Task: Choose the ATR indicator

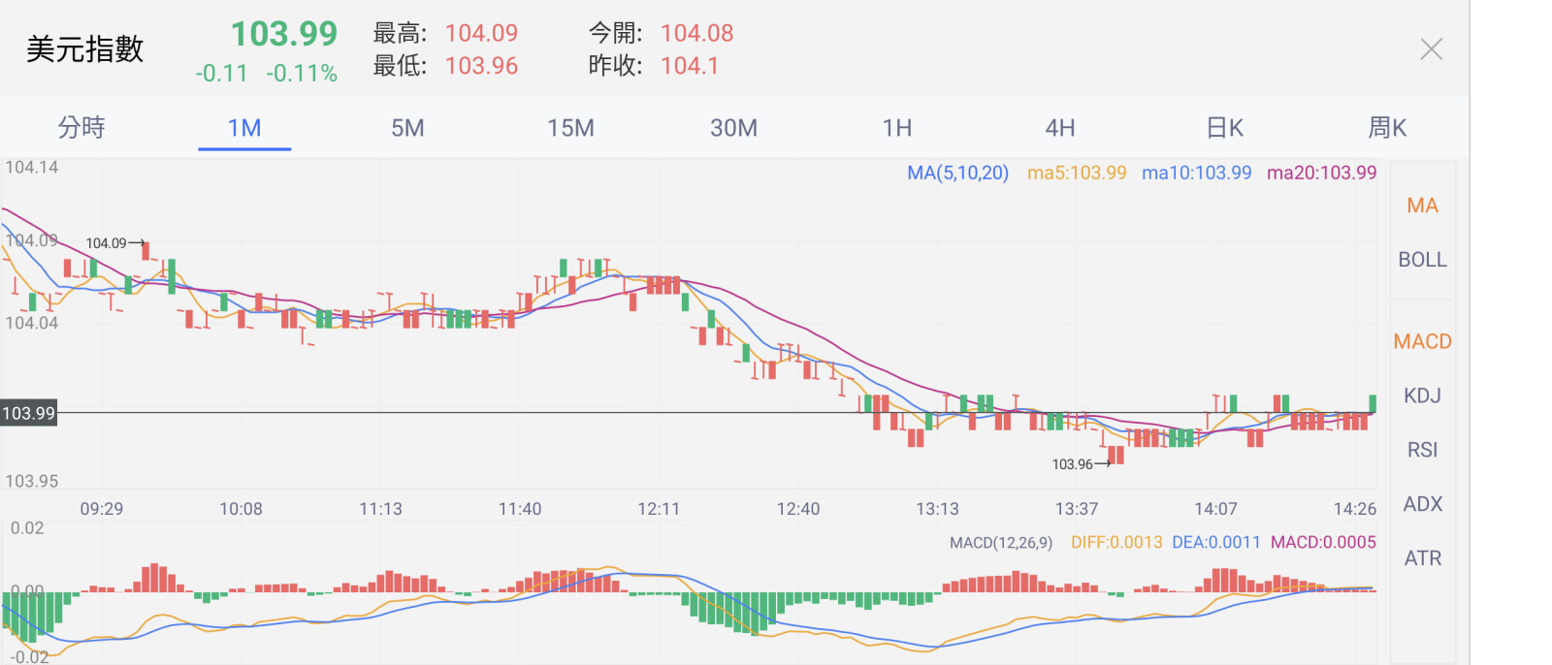Action: click(x=1422, y=558)
